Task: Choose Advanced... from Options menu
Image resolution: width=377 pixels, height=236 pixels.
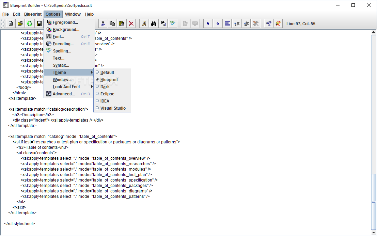Action: coord(69,94)
